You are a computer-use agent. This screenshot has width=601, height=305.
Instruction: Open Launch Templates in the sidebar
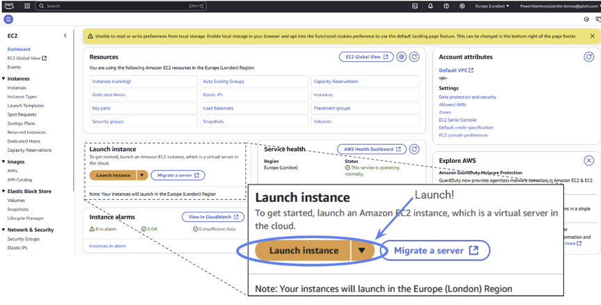point(26,105)
